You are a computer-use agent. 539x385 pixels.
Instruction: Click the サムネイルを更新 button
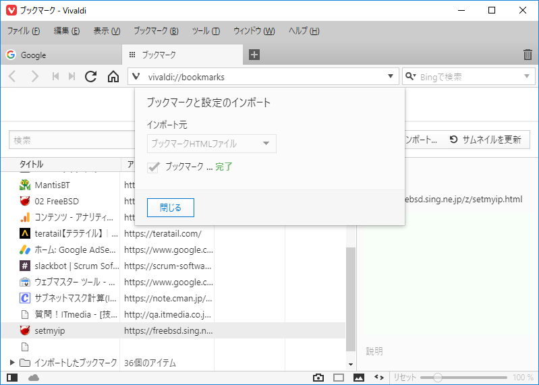[x=486, y=140]
